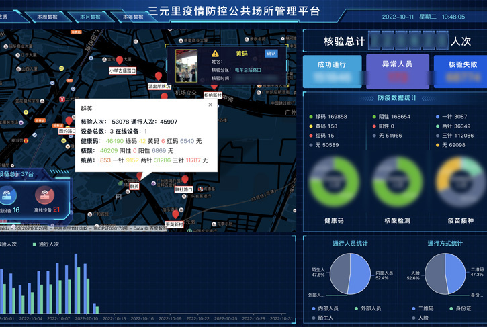Close the 群英 info popup

[x=210, y=105]
